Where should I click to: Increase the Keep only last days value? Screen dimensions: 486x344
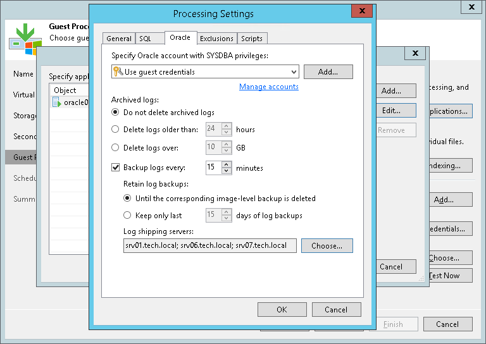(x=227, y=212)
